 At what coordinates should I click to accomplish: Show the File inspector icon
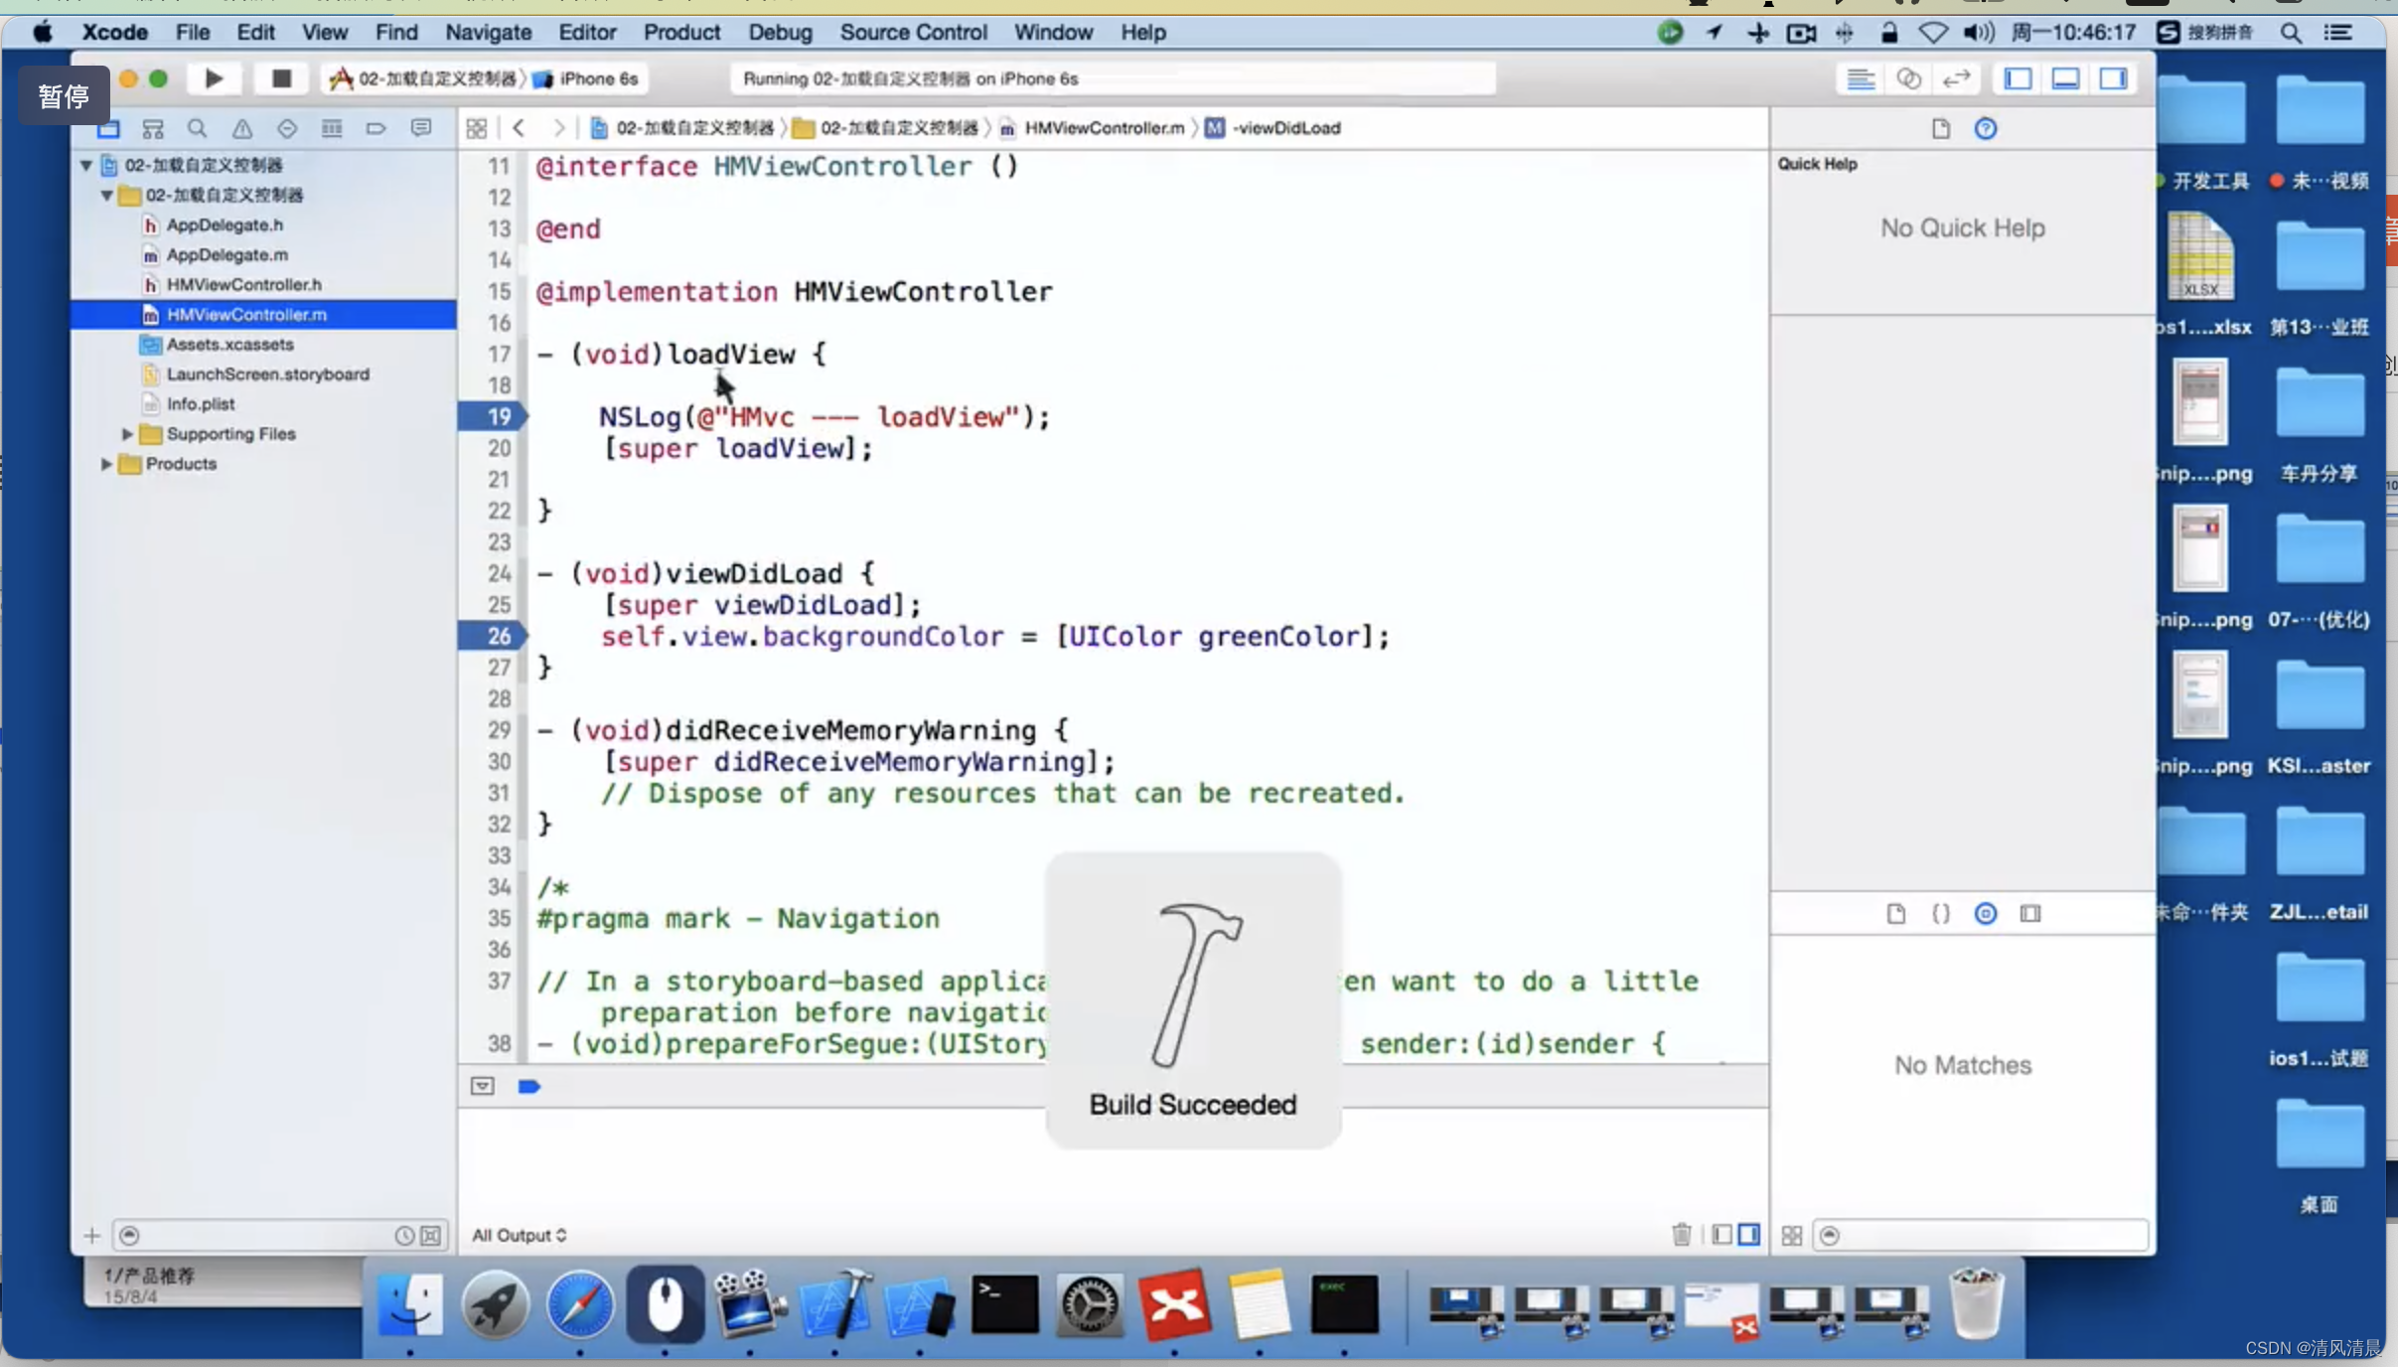[1940, 128]
